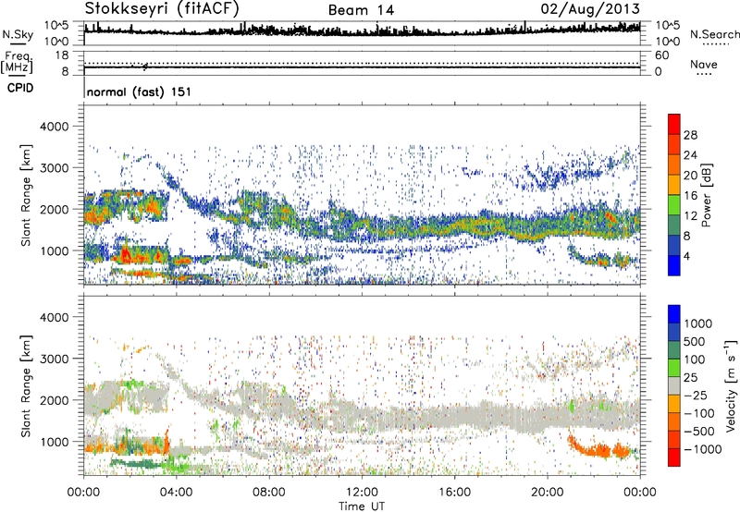Select the 1000 tick of the velocity panel

54,442
